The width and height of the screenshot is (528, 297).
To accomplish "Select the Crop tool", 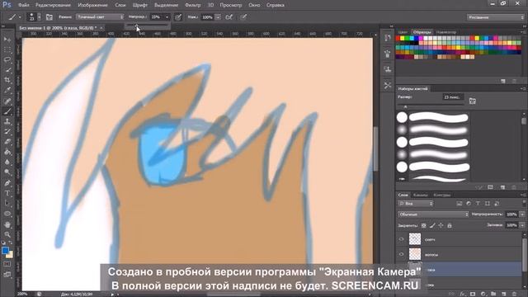I will pos(7,80).
